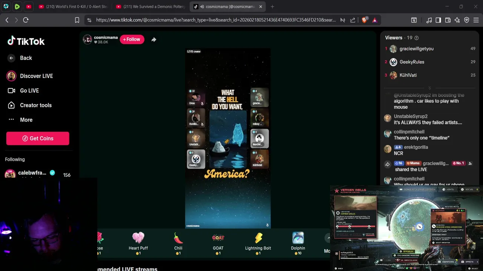Image resolution: width=483 pixels, height=271 pixels.
Task: Toggle Brave Shields lion icon
Action: 365,20
